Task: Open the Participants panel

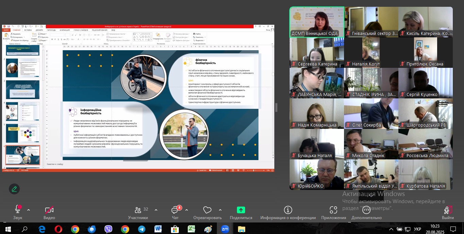Action: (138, 210)
